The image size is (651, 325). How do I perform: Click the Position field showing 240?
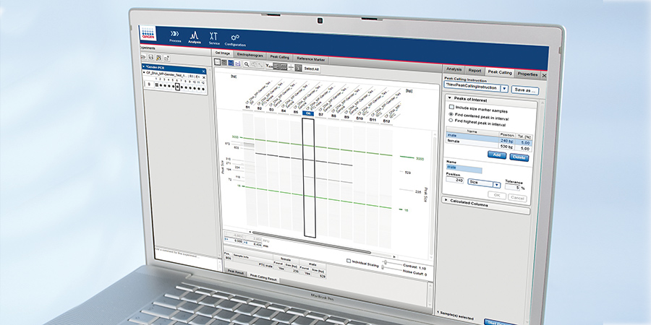point(455,180)
